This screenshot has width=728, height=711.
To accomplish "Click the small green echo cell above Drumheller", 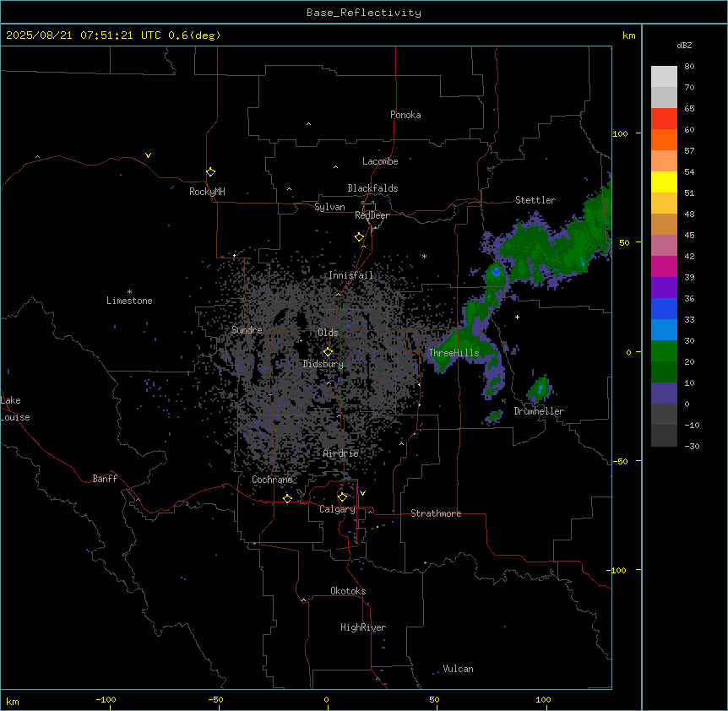I will click(x=540, y=389).
